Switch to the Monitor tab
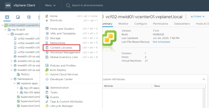 point(123,24)
